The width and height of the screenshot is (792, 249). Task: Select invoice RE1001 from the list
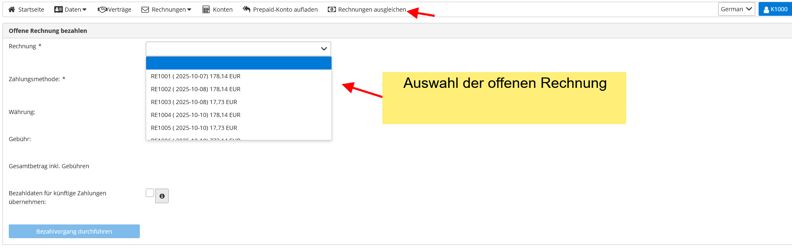tap(196, 76)
